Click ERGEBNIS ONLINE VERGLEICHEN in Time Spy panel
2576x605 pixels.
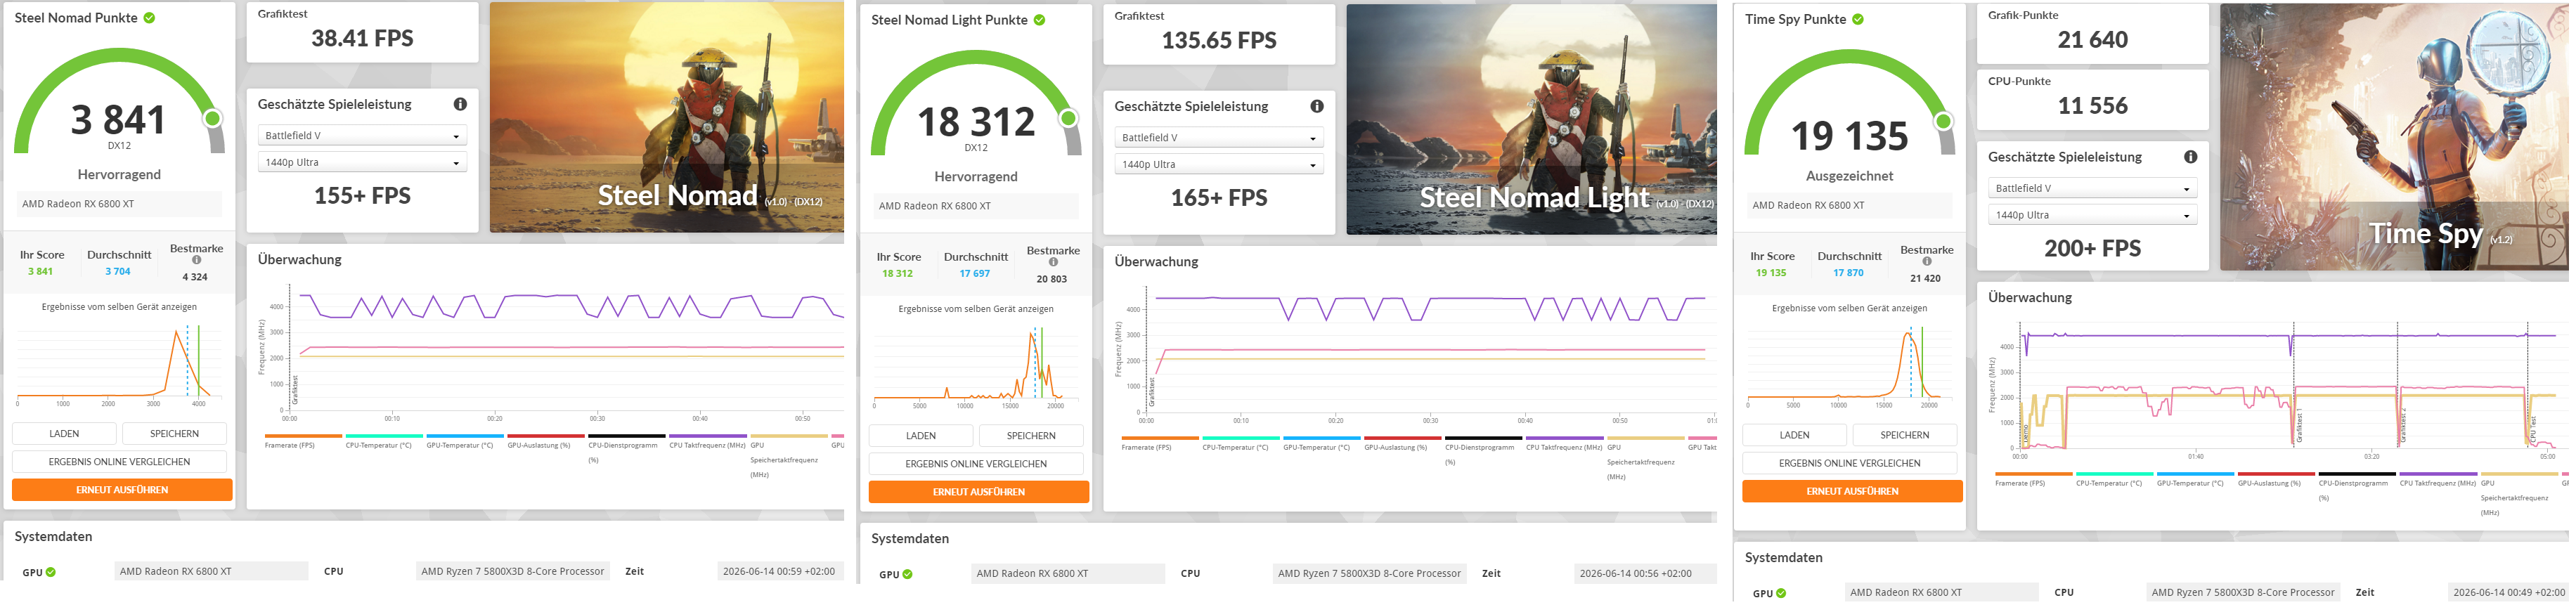pos(1850,463)
